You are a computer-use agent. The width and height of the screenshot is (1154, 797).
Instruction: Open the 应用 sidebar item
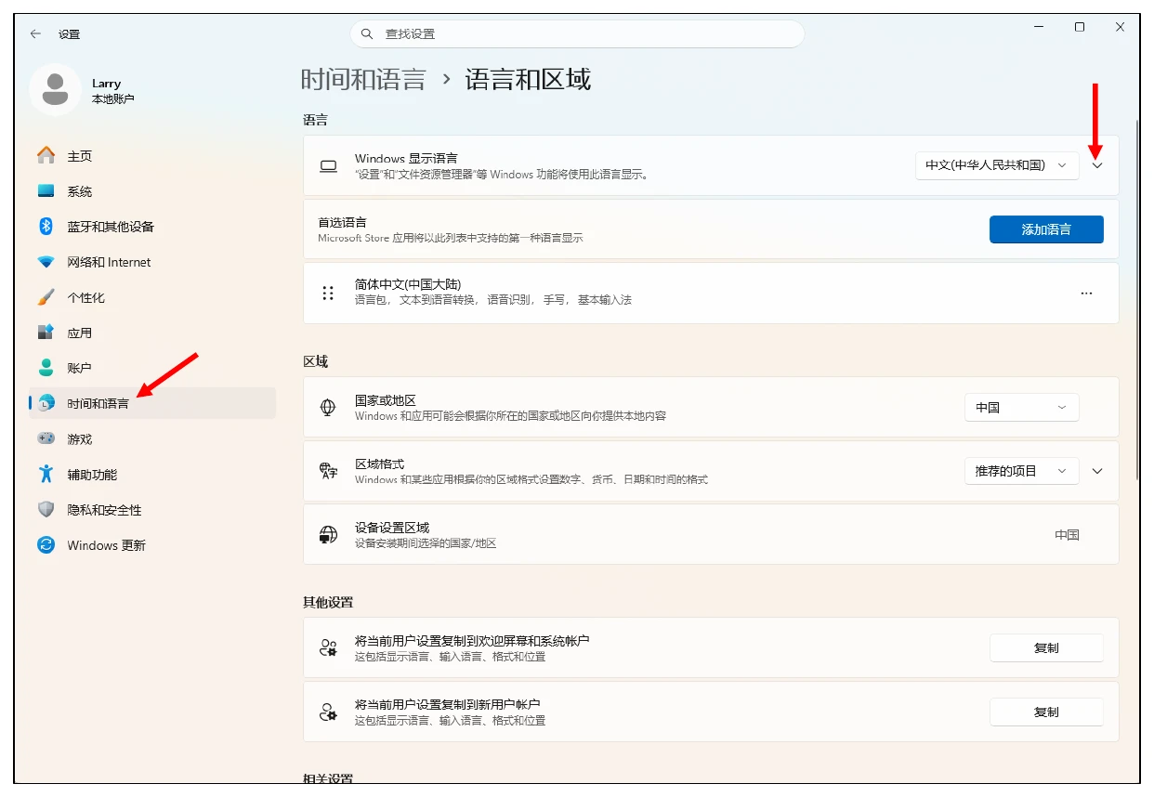coord(152,333)
